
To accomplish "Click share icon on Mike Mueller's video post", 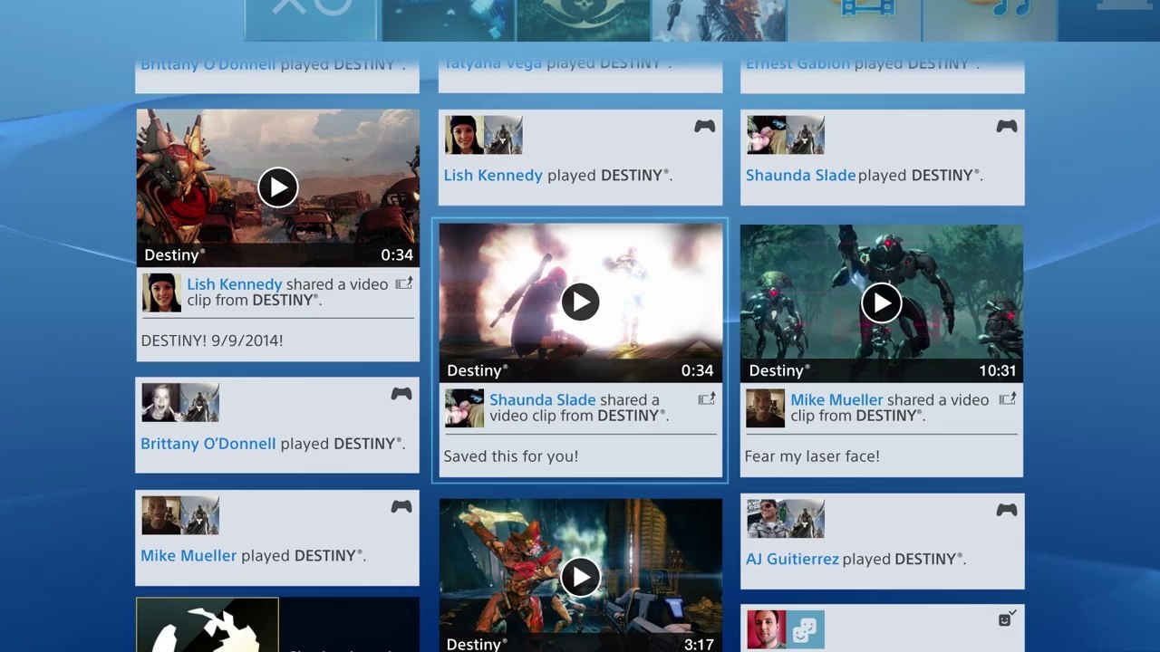I will pos(1007,398).
